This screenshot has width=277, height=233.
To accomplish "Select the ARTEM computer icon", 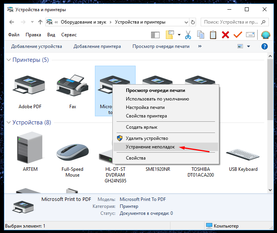I will click(30, 147).
